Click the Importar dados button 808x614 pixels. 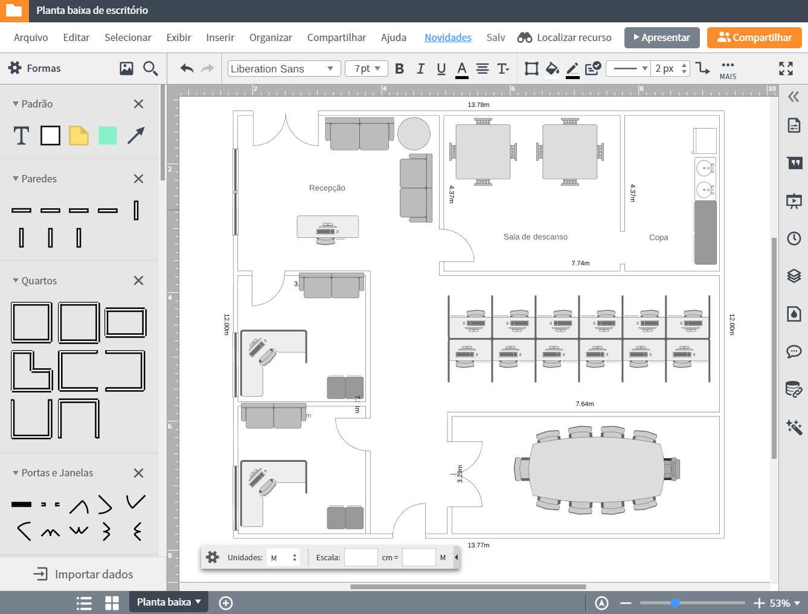[83, 574]
